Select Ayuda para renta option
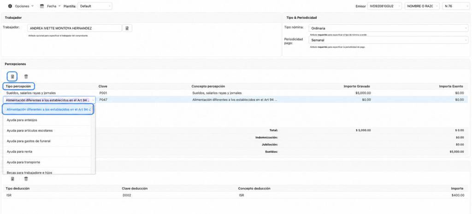Viewport: 472px width, 214px height. (47, 151)
